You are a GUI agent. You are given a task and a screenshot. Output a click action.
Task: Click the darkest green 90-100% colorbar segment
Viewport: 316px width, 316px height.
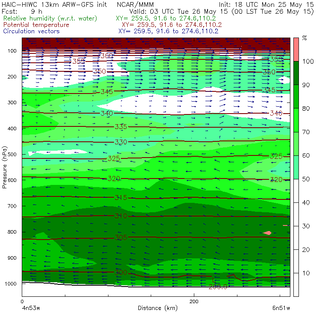[296, 73]
